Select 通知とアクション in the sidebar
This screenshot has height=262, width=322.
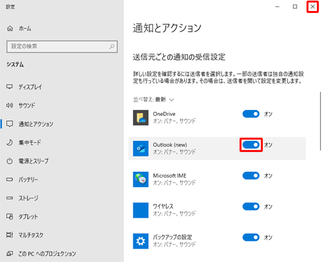(35, 124)
